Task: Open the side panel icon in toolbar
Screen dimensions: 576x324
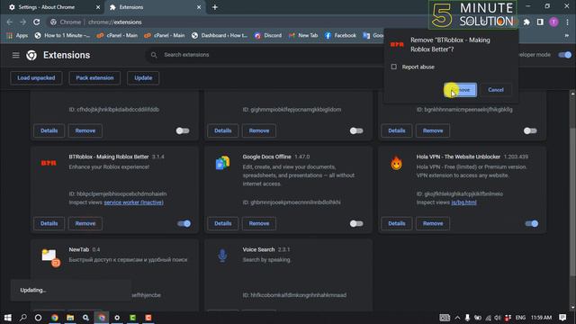Action: click(x=540, y=22)
